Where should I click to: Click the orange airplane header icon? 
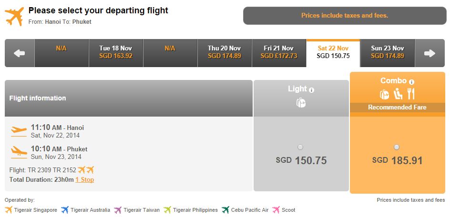click(14, 16)
